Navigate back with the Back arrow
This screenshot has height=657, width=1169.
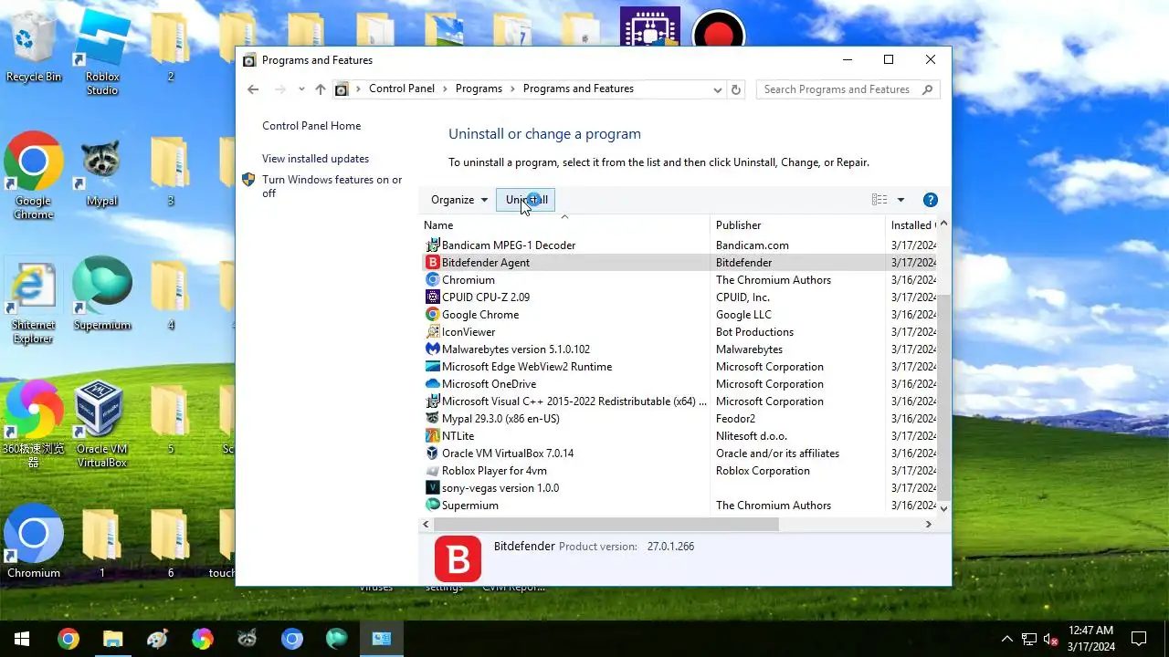pyautogui.click(x=253, y=89)
